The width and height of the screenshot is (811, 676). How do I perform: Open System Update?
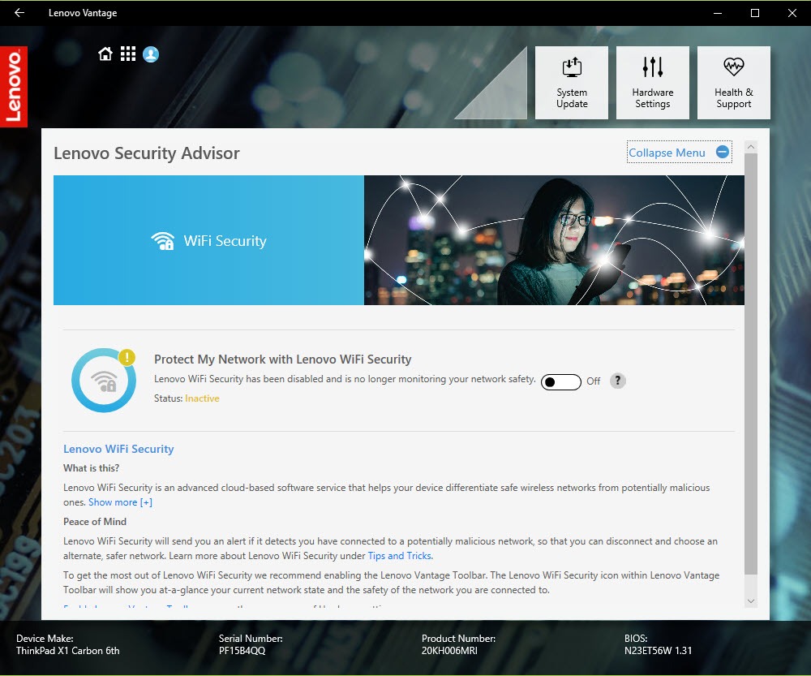click(572, 83)
